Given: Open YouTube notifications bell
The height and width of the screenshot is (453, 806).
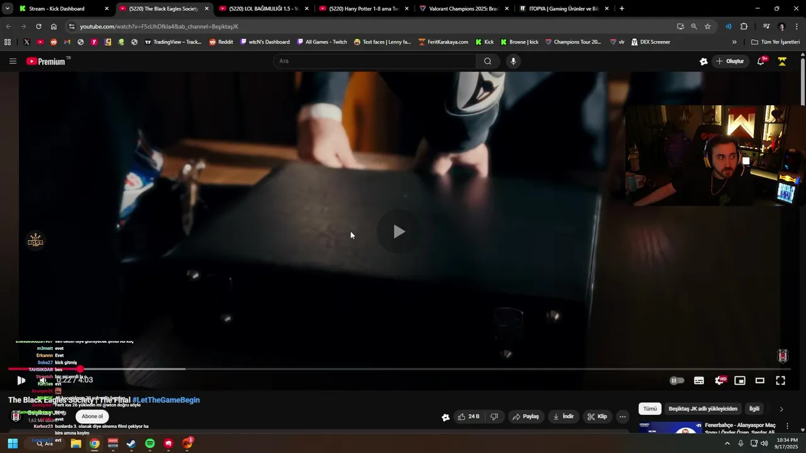Looking at the screenshot, I should pos(761,61).
